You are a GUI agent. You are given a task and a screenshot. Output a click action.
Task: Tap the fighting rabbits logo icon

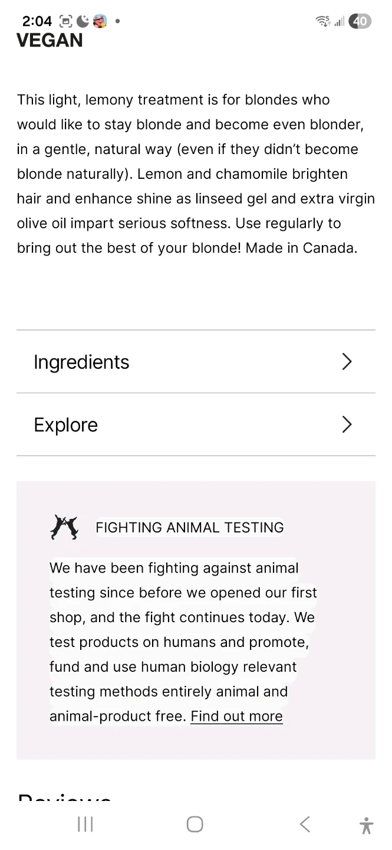tap(64, 527)
